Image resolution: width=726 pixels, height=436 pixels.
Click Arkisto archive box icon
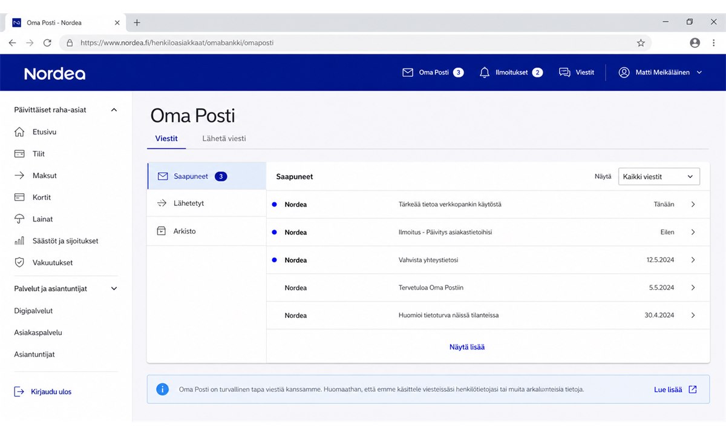pos(162,231)
